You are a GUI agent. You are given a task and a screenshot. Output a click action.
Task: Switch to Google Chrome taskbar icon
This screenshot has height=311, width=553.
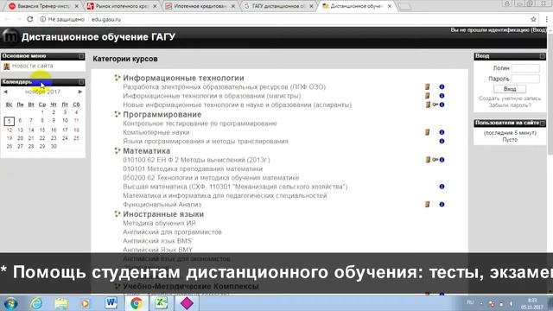(137, 303)
